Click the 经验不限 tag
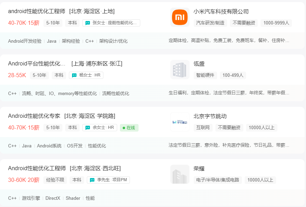306x207 pixels. coord(55,180)
